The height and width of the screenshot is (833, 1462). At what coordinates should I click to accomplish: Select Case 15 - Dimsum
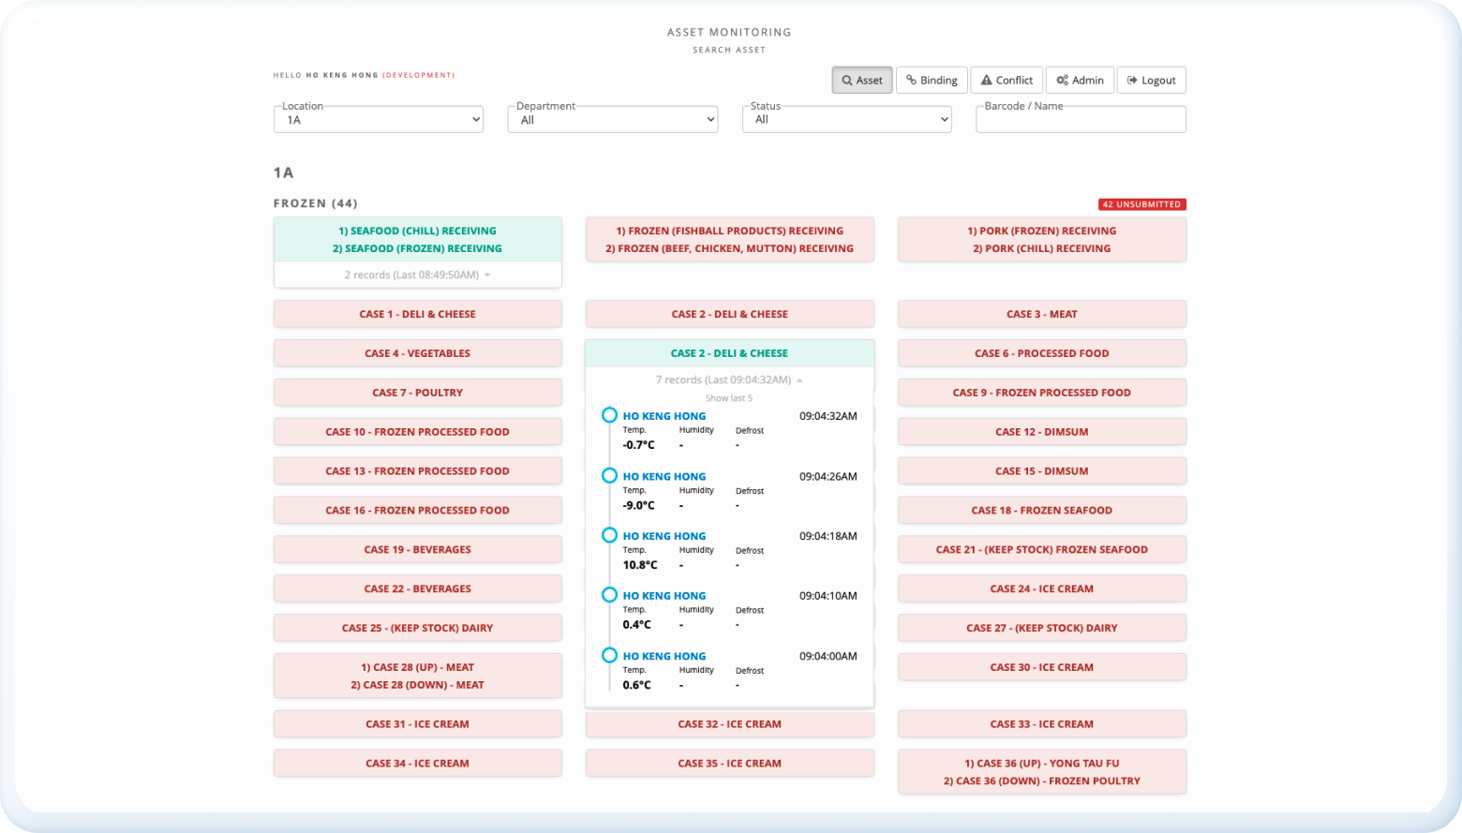1042,471
